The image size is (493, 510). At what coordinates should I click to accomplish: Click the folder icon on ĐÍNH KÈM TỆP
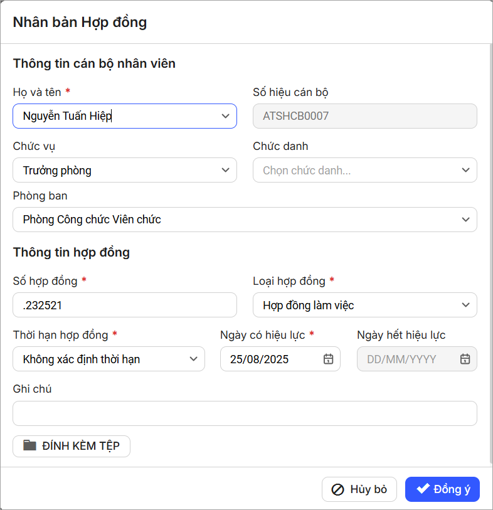(29, 446)
